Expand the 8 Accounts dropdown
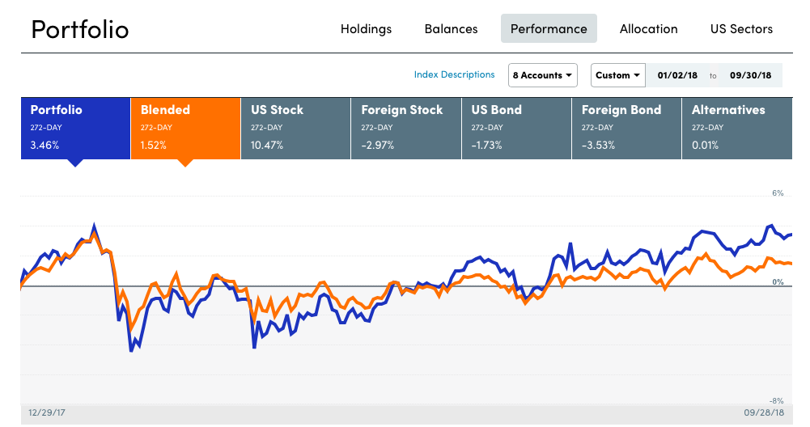The height and width of the screenshot is (427, 810). (x=542, y=75)
